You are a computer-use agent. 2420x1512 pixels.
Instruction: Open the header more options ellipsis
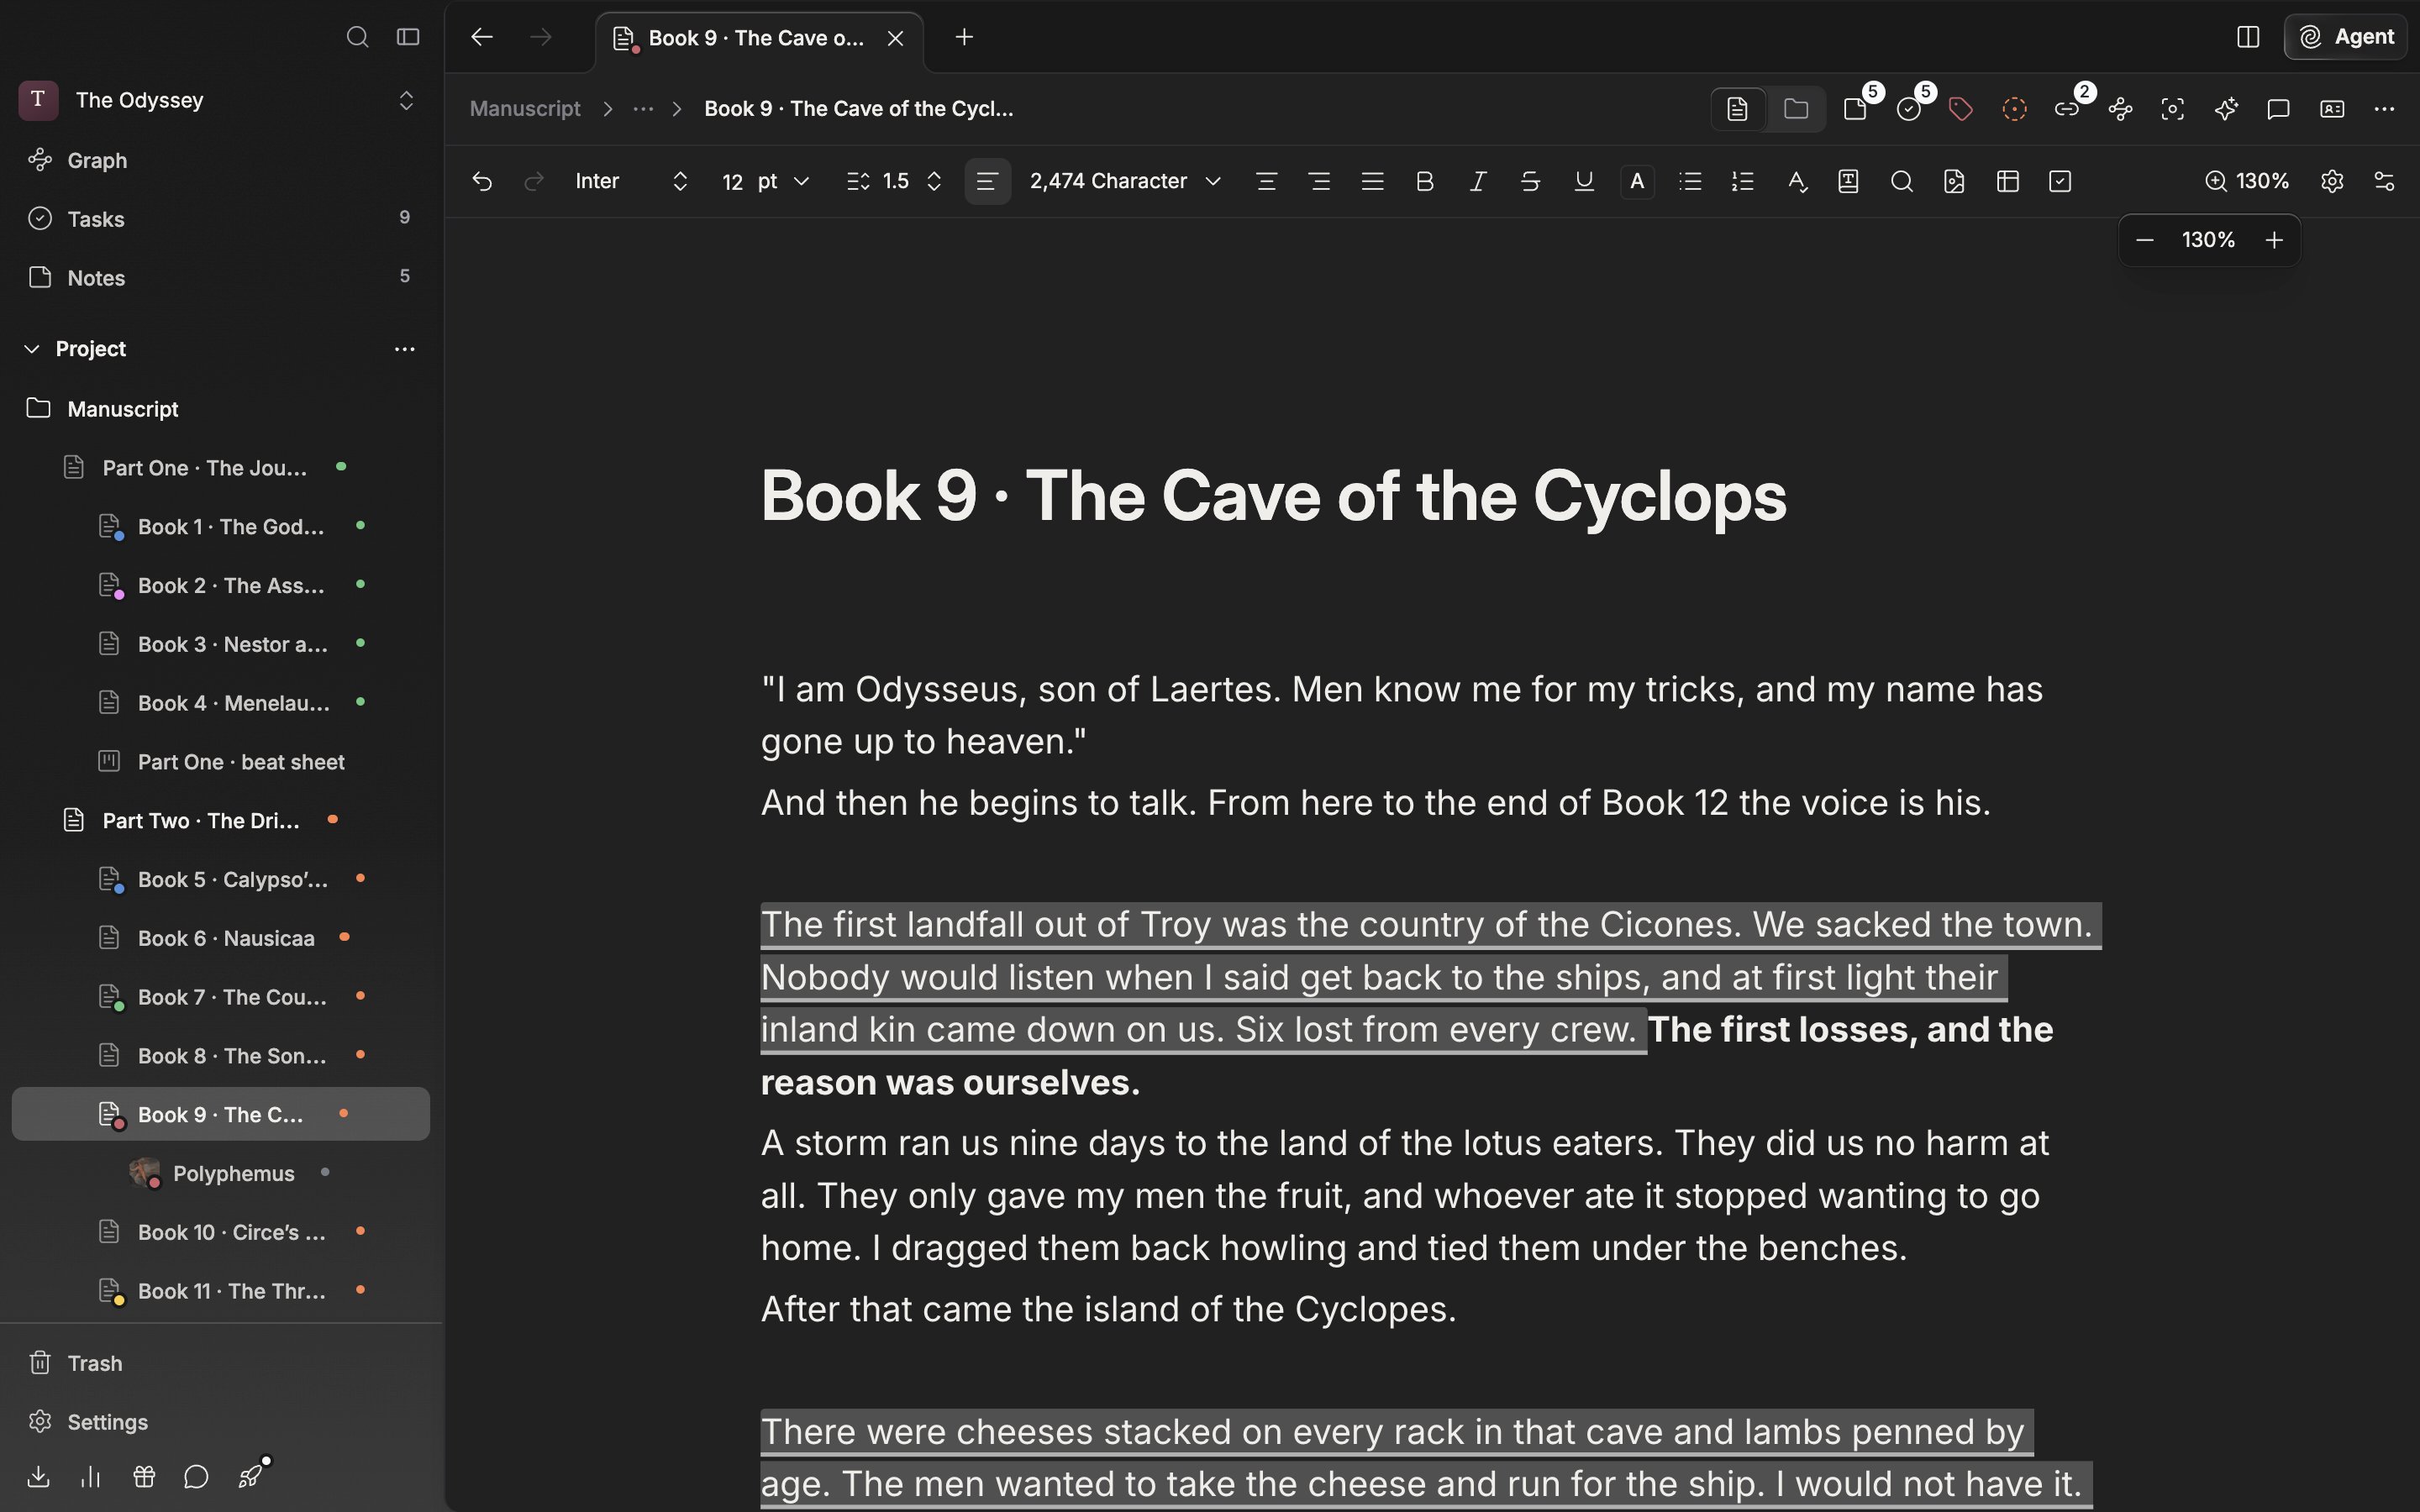[2385, 109]
